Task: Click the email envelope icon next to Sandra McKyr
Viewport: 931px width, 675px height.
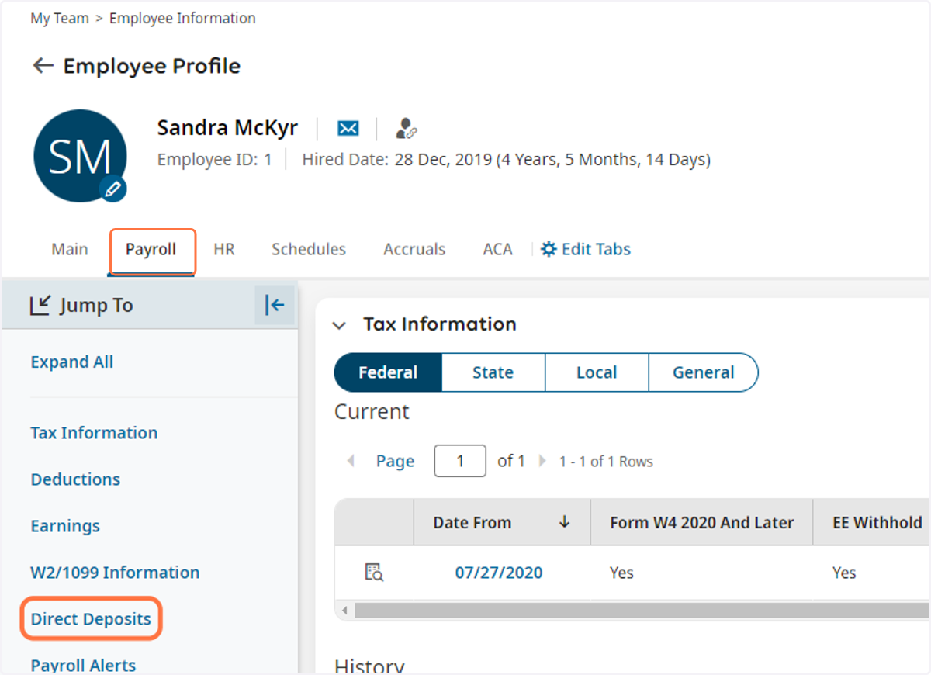Action: pos(348,128)
